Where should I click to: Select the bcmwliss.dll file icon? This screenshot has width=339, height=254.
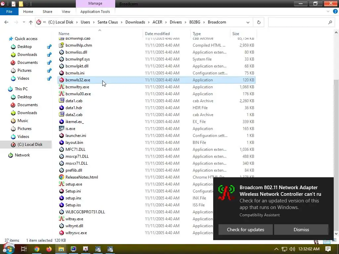(62, 52)
